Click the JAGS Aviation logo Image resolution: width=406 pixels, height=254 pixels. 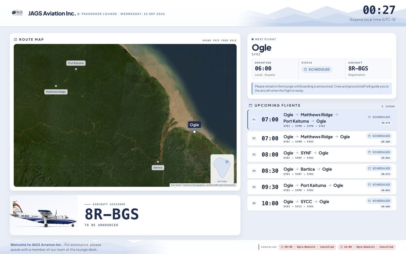point(17,13)
